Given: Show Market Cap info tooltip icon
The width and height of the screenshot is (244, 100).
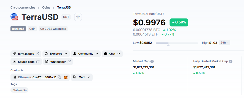Looking at the screenshot, I should (x=152, y=61).
